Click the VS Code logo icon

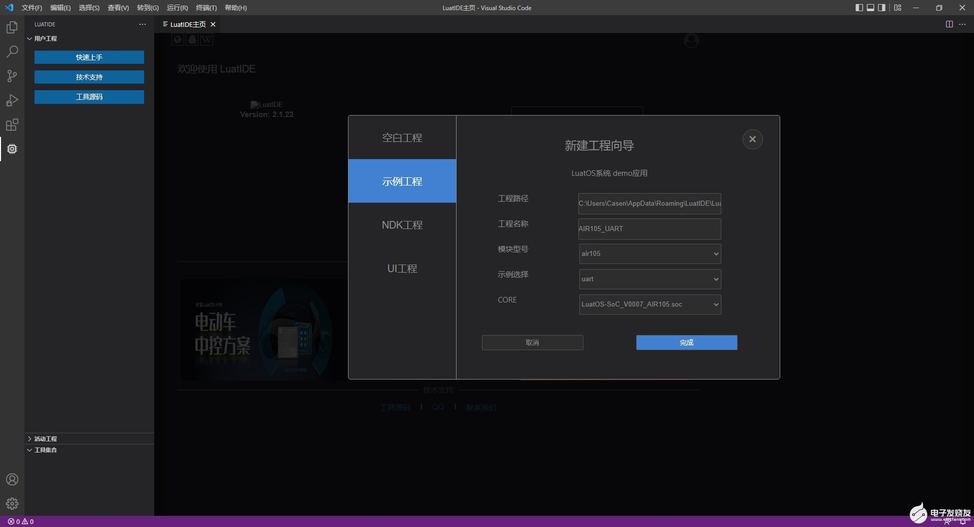(9, 8)
